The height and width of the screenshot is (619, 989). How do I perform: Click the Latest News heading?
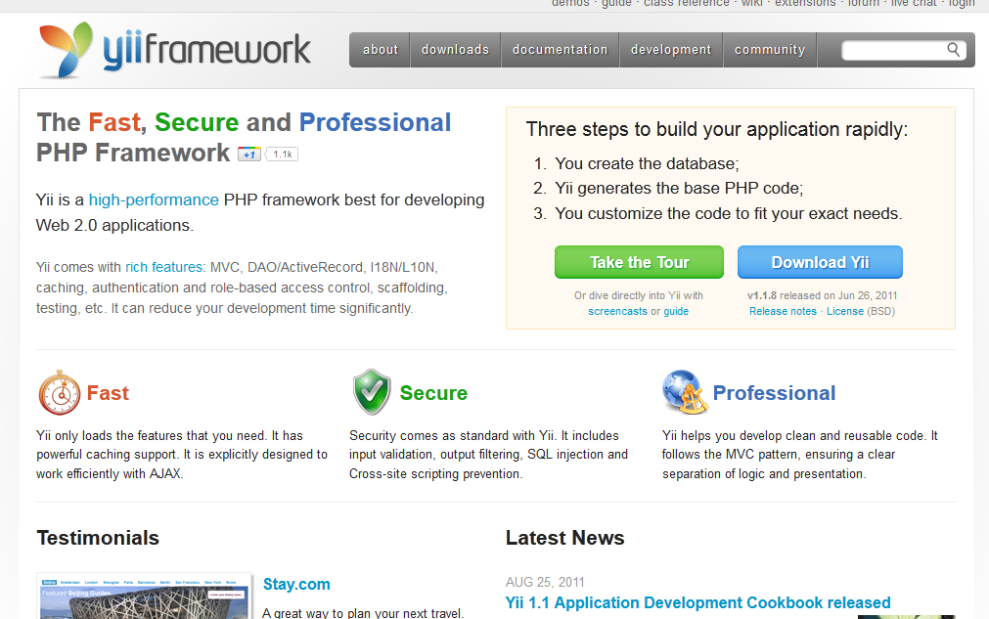[565, 538]
